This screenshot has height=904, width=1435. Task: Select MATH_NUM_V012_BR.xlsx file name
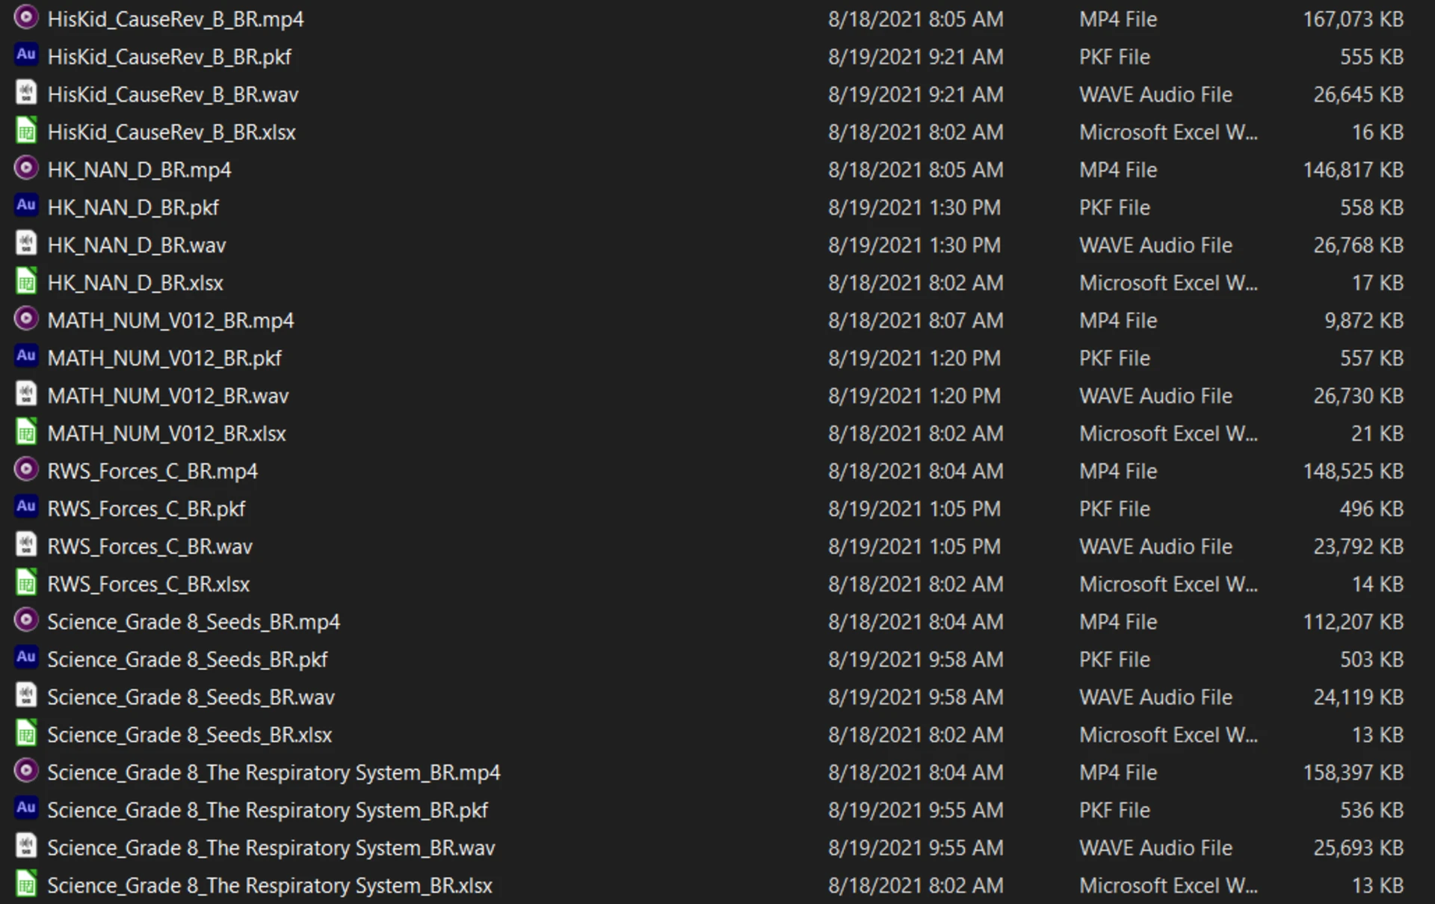tap(167, 434)
